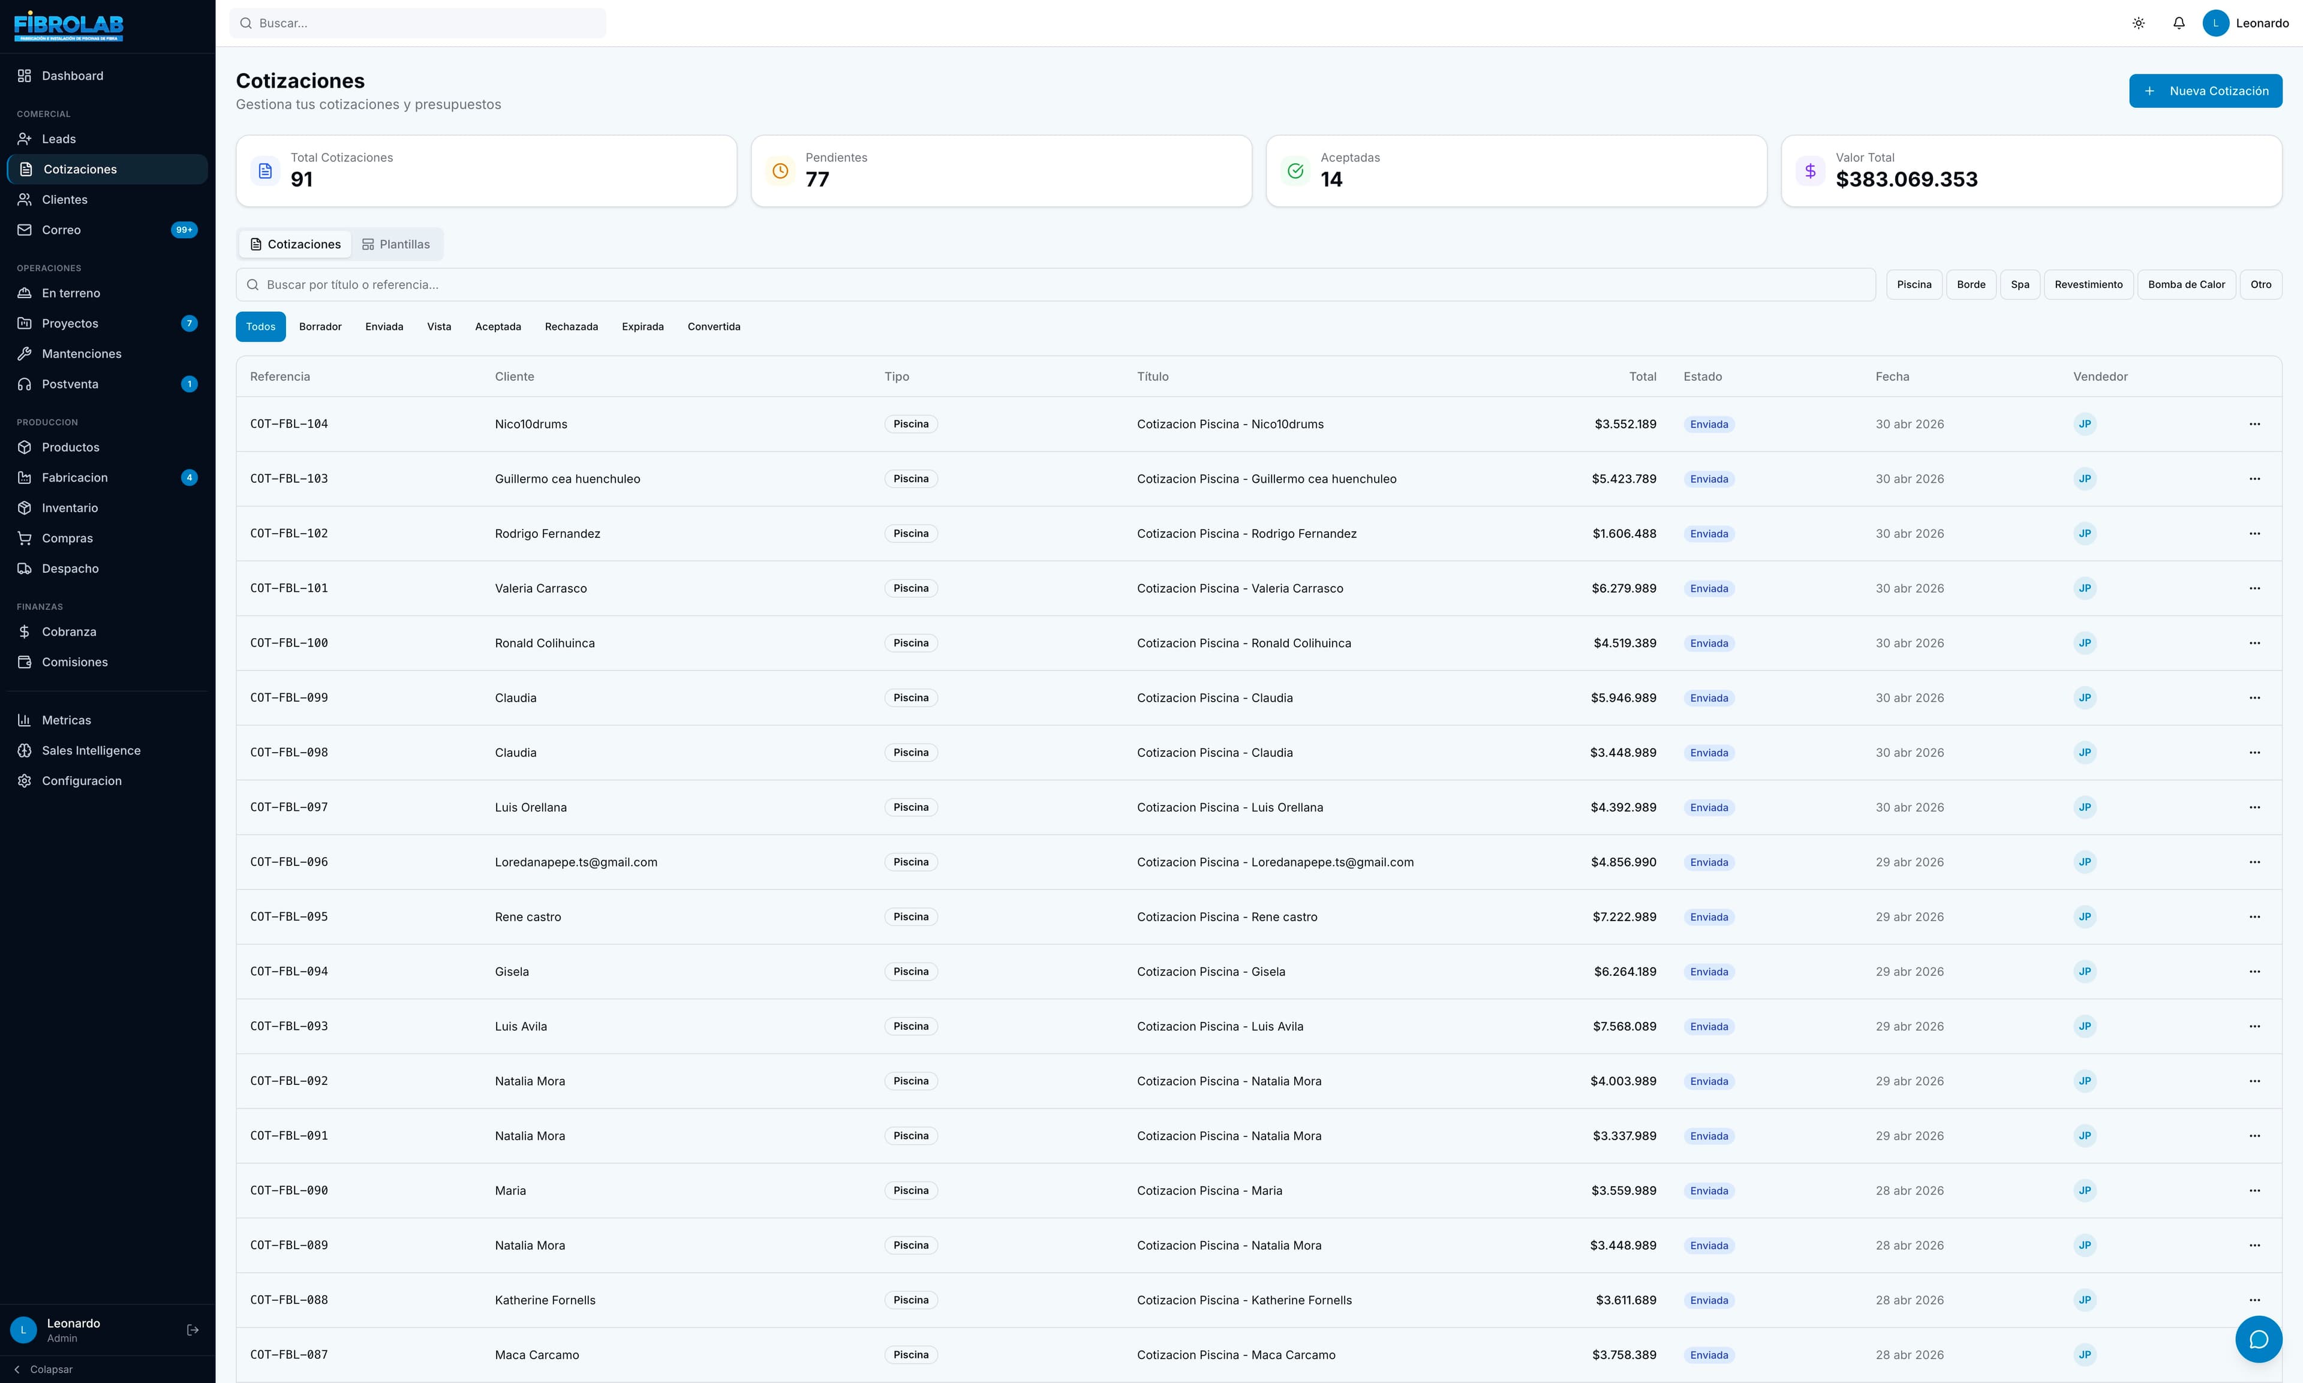Filter by Borde type chip
2303x1383 pixels.
[1970, 284]
